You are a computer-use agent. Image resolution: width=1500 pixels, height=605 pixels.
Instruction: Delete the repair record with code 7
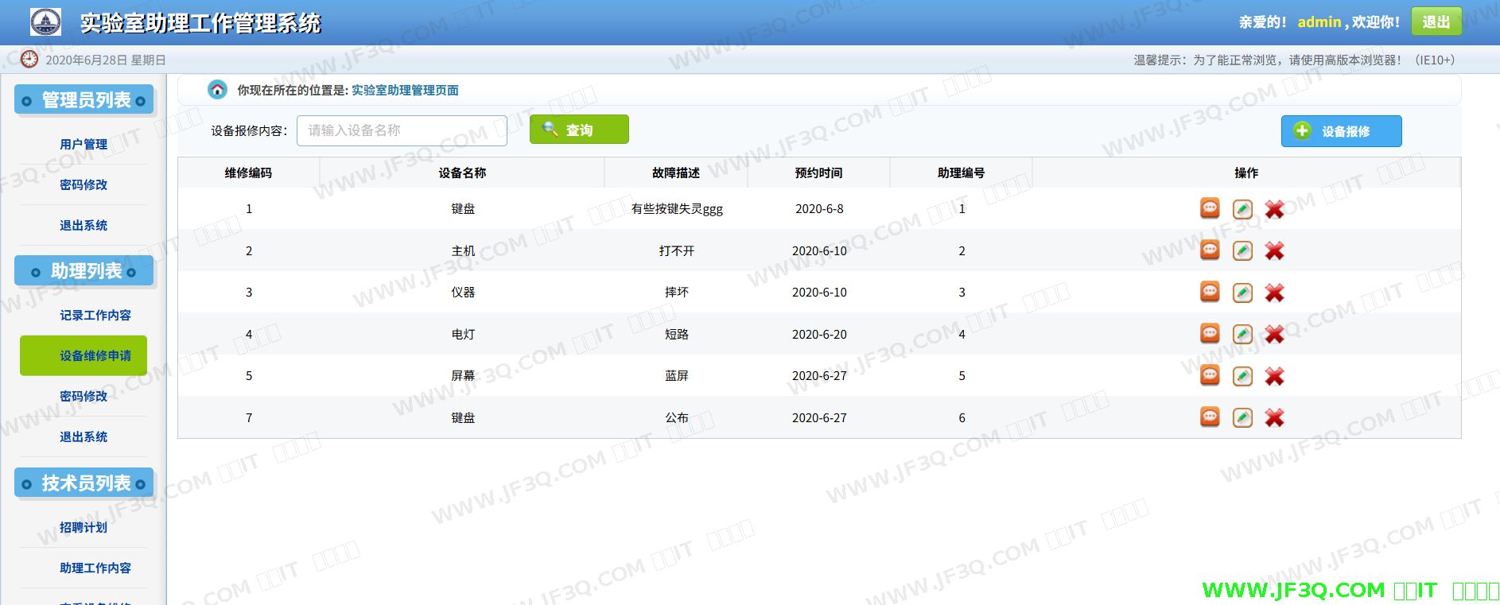[1275, 418]
